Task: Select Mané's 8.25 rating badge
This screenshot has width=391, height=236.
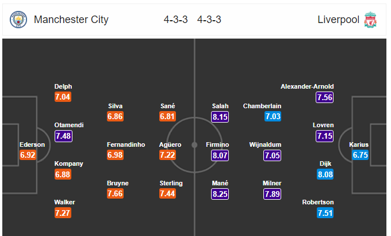Action: [x=220, y=194]
